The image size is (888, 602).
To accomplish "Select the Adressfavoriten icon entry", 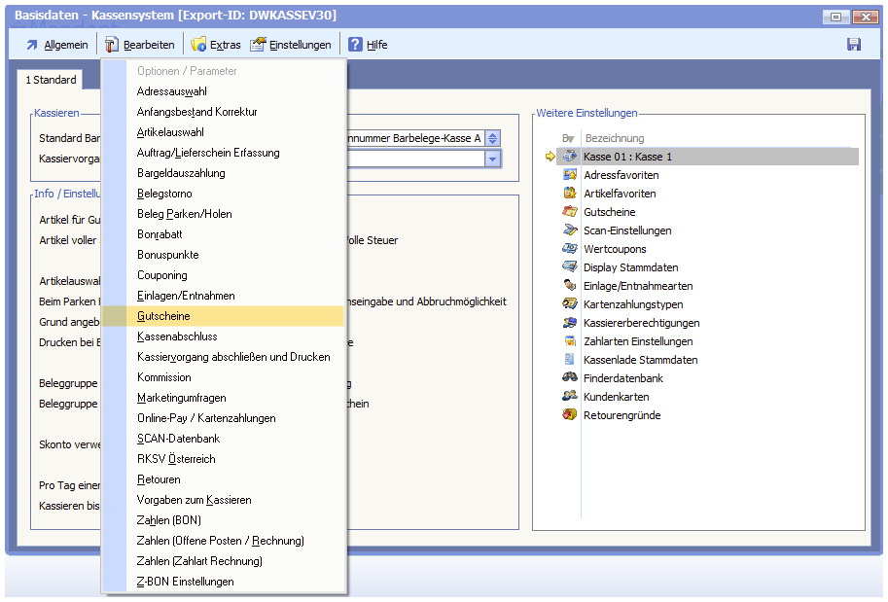I will point(570,175).
